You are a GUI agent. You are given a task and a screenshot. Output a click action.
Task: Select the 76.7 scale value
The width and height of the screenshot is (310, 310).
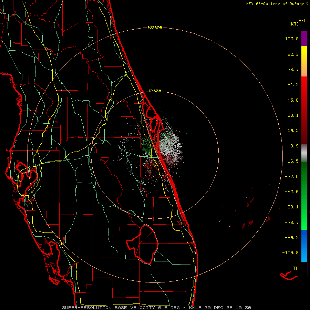point(293,69)
